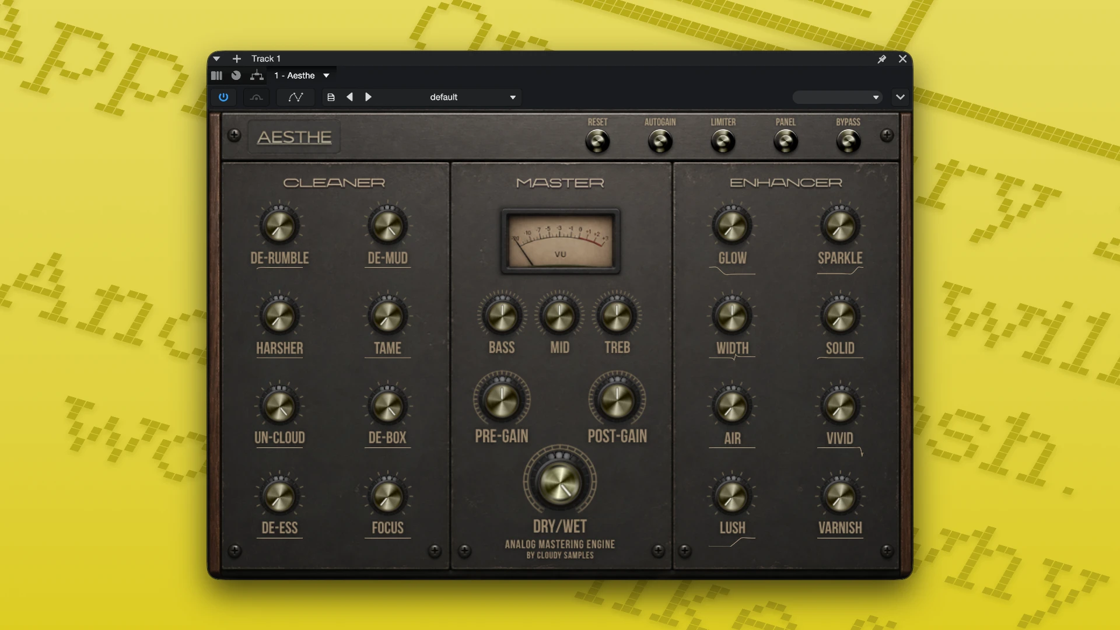This screenshot has width=1120, height=630.
Task: Toggle the AUTOGAIN switch
Action: click(660, 141)
